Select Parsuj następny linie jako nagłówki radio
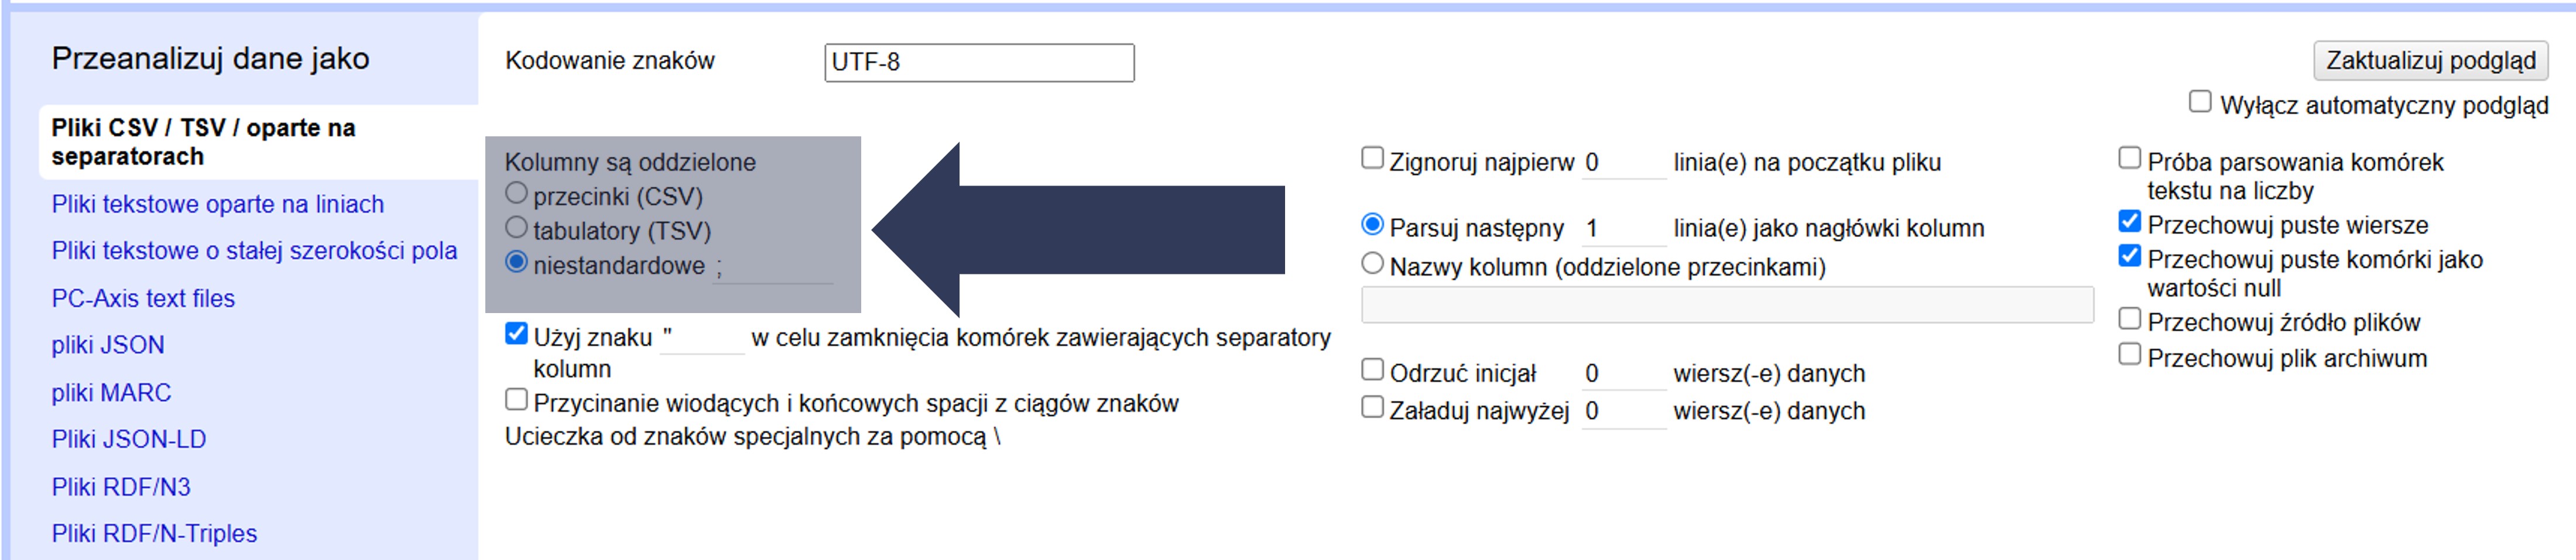Image resolution: width=2576 pixels, height=560 pixels. 1372,225
